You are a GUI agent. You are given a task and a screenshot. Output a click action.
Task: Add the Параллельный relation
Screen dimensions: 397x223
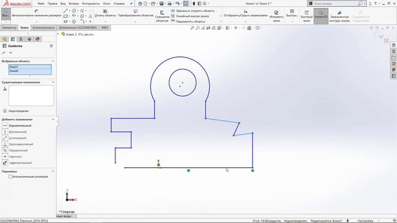(x=15, y=151)
